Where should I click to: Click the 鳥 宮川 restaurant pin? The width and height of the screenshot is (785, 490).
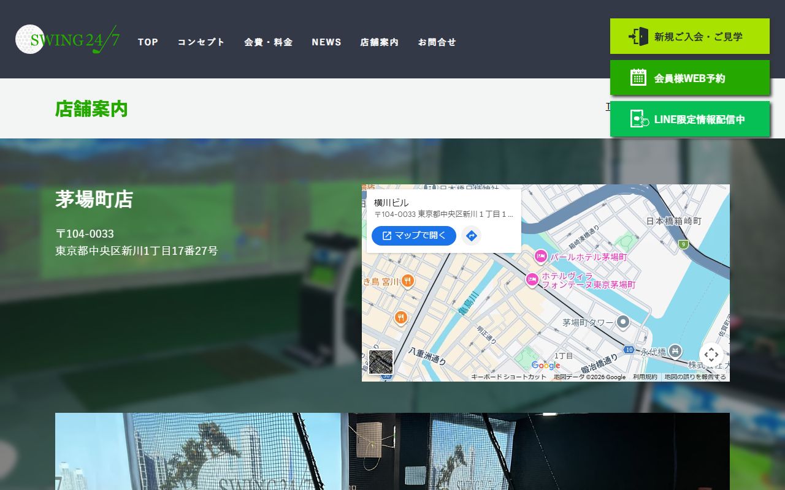[408, 281]
